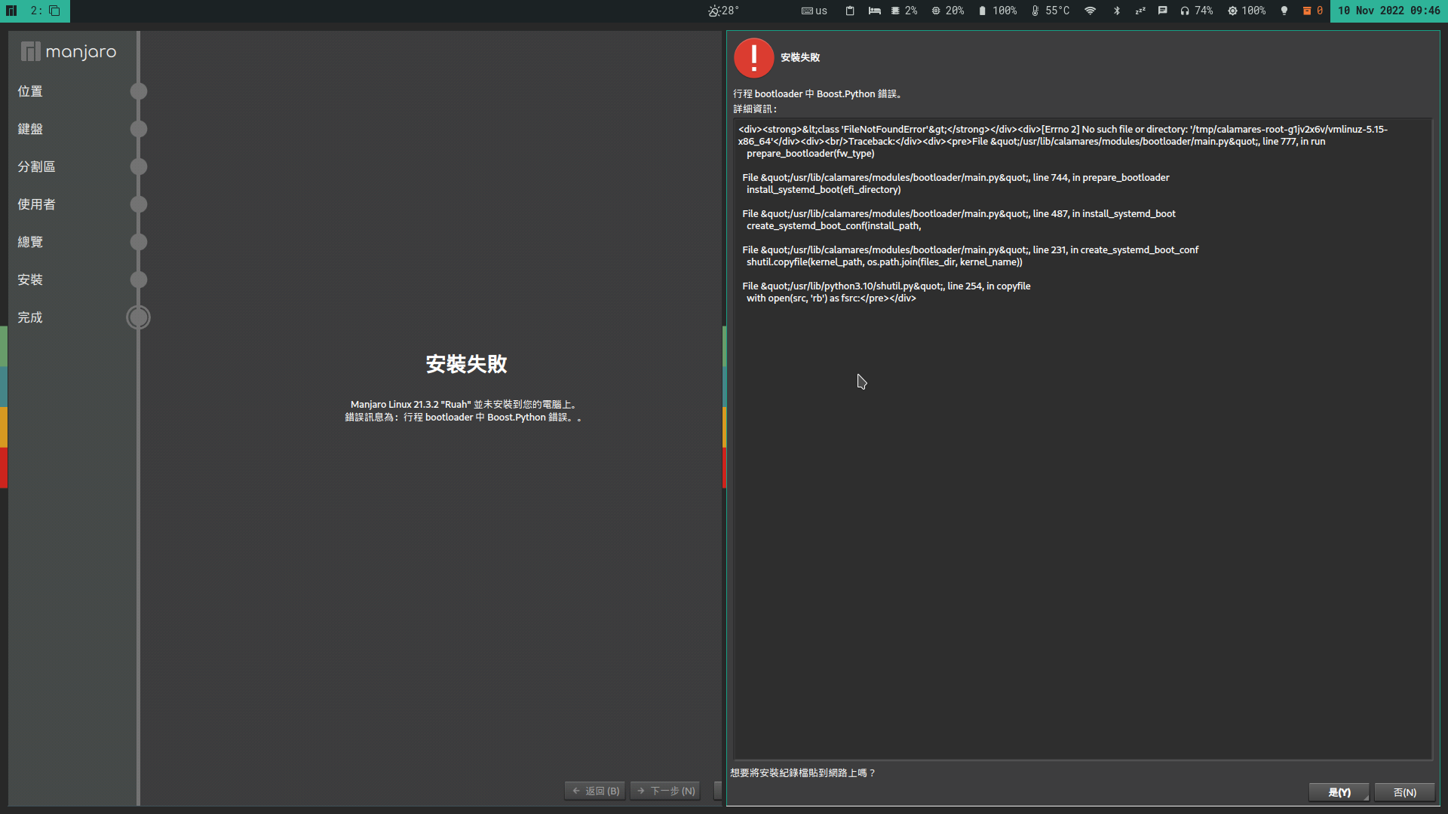
Task: Select the 分割區 step in the sidebar
Action: pyautogui.click(x=36, y=166)
